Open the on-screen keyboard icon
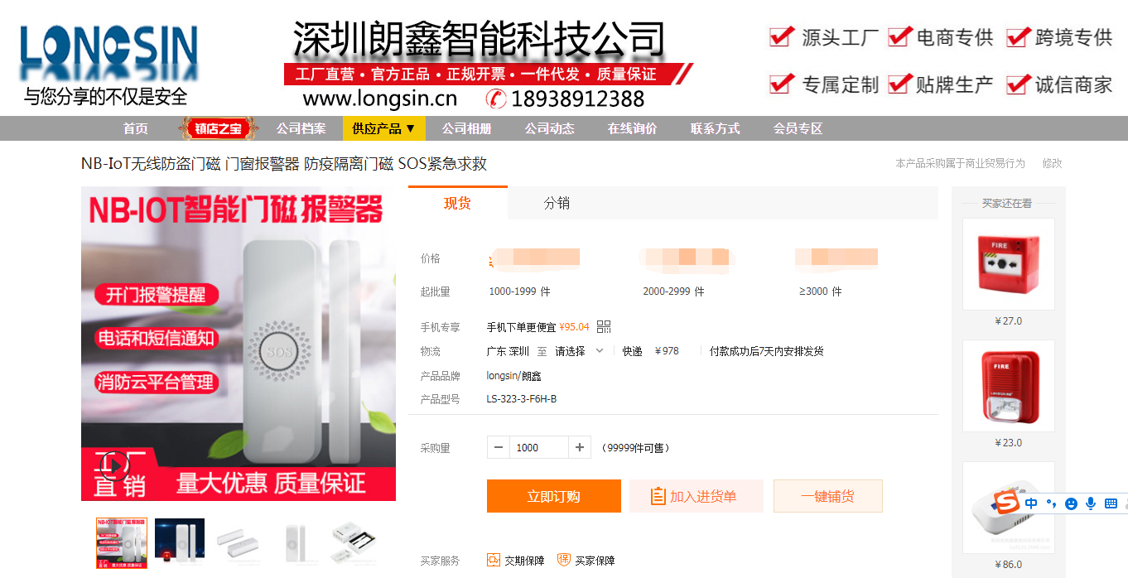 (x=1111, y=503)
